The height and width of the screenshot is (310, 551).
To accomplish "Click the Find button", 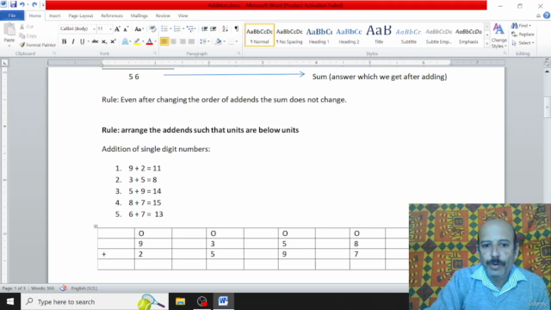I will pyautogui.click(x=521, y=26).
